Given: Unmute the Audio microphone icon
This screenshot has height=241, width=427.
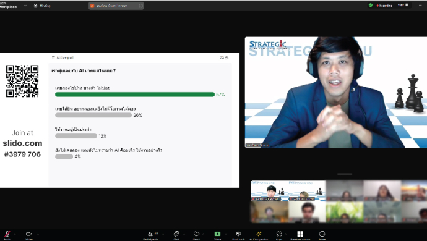Looking at the screenshot, I should pyautogui.click(x=7, y=234).
